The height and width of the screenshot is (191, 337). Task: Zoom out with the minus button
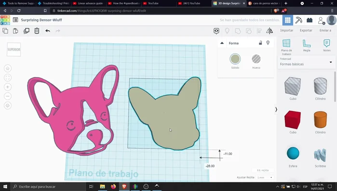click(8, 96)
